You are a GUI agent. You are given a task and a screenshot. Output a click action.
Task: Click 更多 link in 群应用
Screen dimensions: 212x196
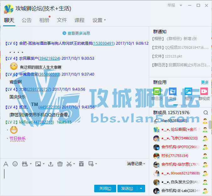(205, 82)
